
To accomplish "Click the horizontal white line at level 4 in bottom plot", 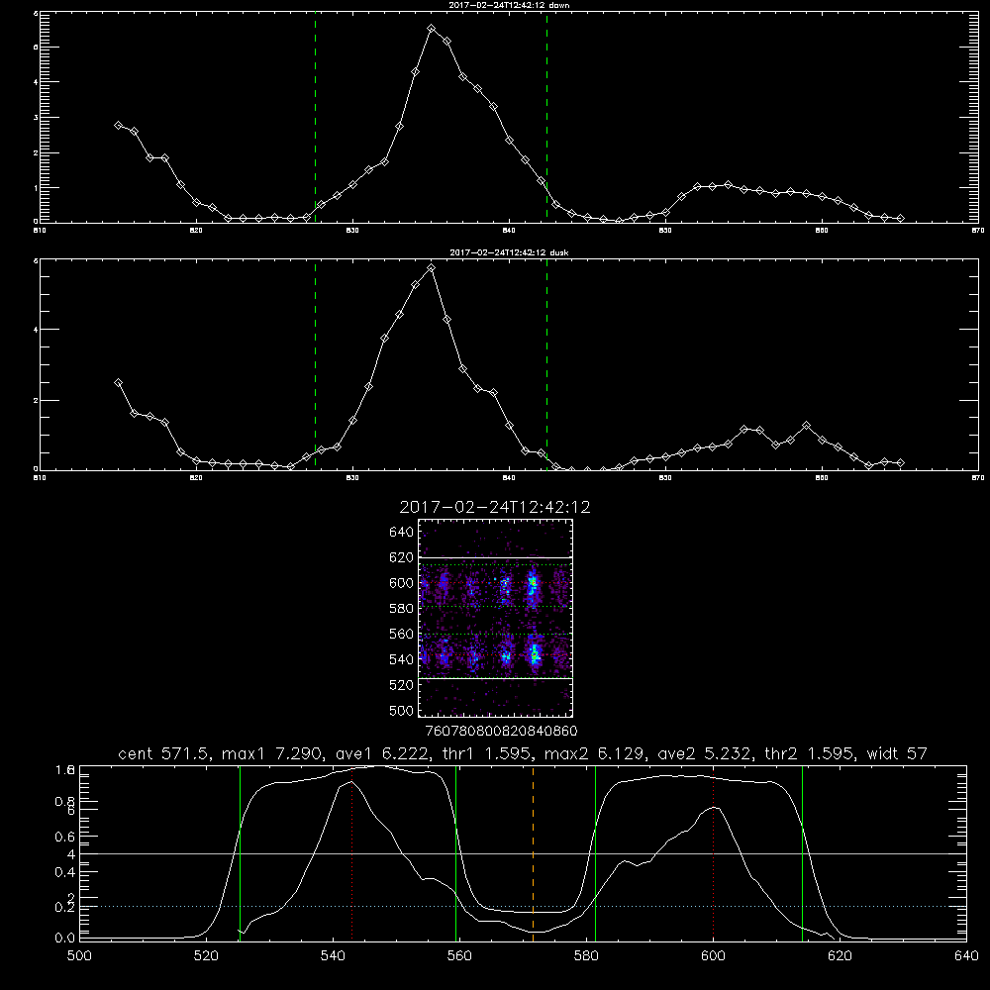I will tap(523, 854).
